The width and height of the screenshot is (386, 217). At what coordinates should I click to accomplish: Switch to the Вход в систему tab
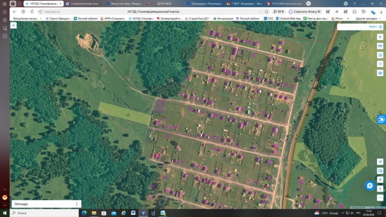[124, 4]
